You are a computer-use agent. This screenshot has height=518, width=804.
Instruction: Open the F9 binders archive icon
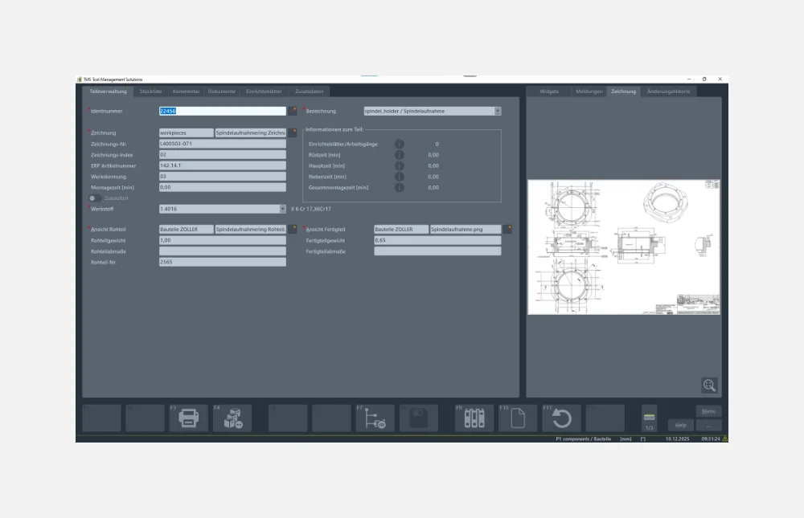[x=474, y=418]
